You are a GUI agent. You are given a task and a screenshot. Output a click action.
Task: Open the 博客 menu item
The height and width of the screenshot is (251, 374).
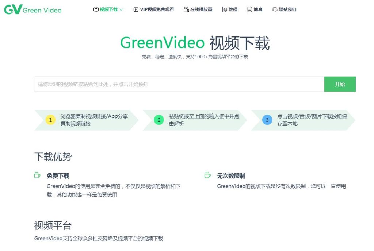pos(258,9)
